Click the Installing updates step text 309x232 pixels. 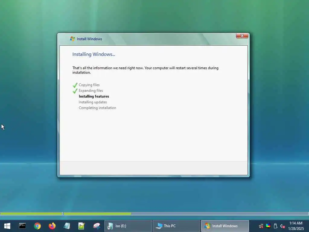(x=93, y=102)
